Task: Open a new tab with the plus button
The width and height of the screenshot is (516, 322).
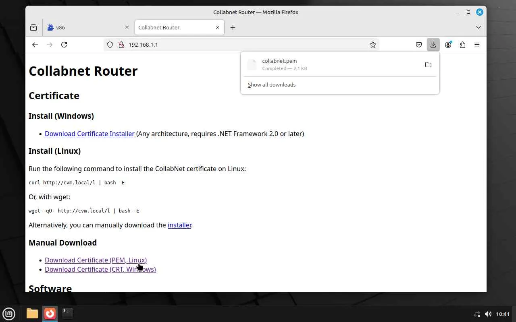Action: click(x=233, y=27)
